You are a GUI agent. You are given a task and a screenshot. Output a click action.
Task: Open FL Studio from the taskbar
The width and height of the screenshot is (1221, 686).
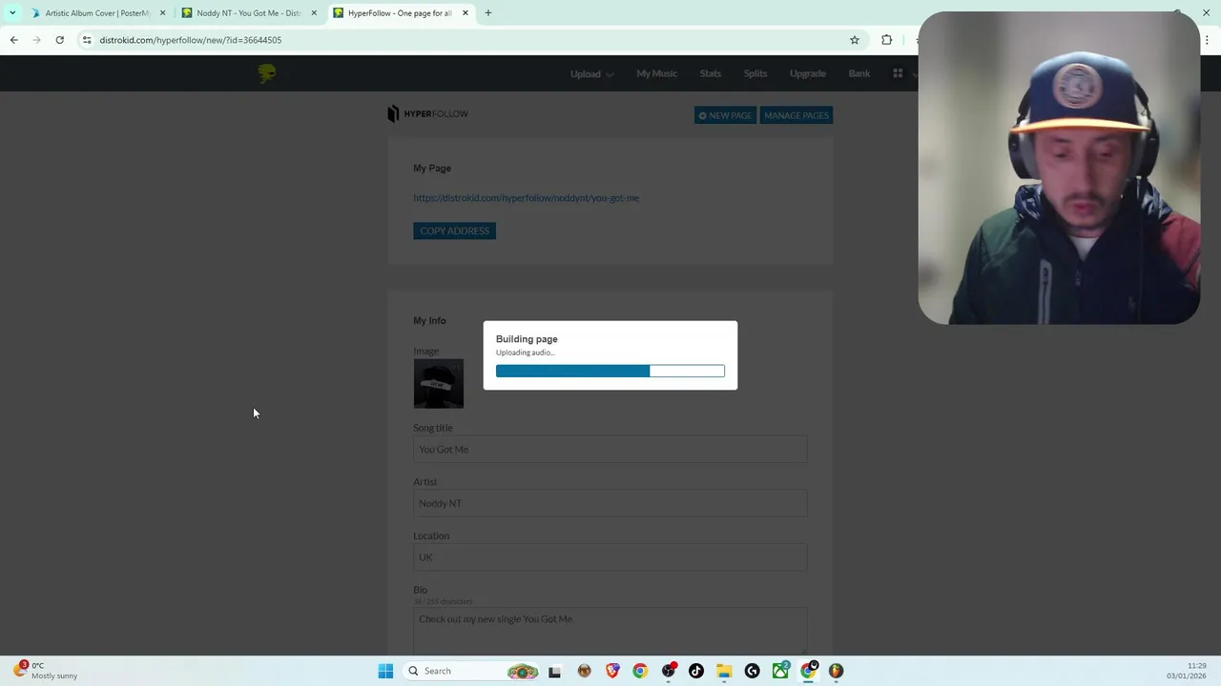click(837, 671)
